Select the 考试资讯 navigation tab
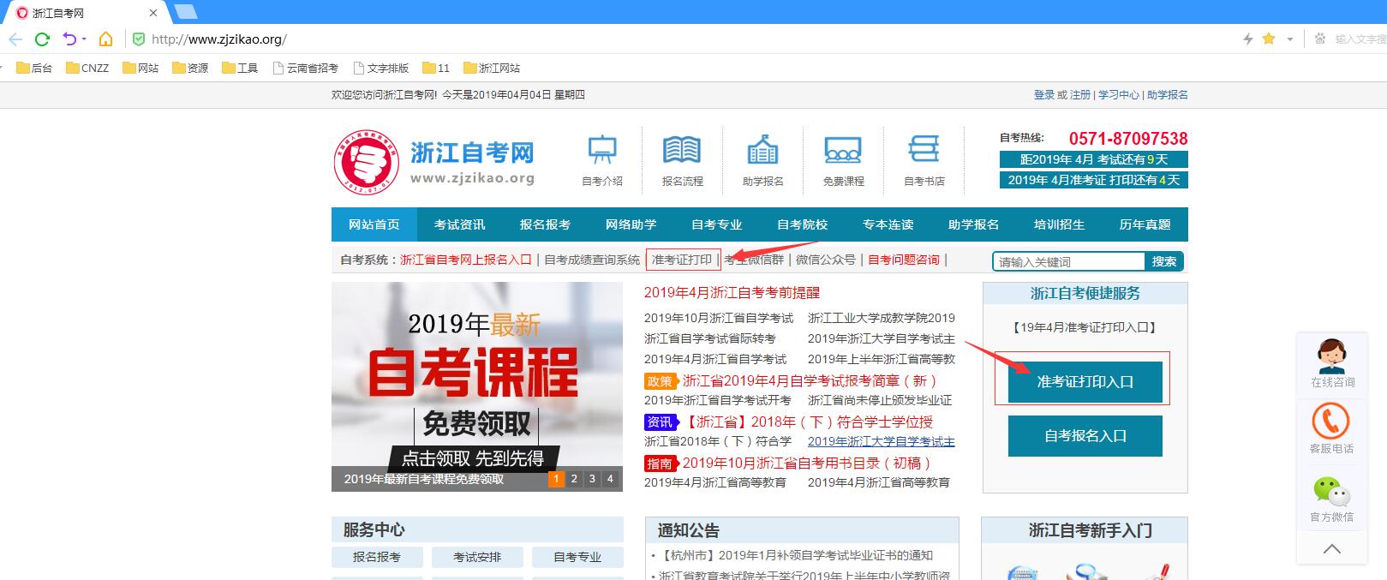The image size is (1387, 580). (459, 224)
